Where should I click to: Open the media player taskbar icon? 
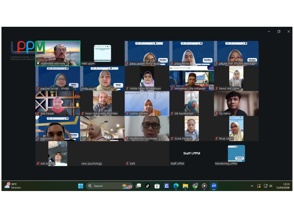point(204,186)
